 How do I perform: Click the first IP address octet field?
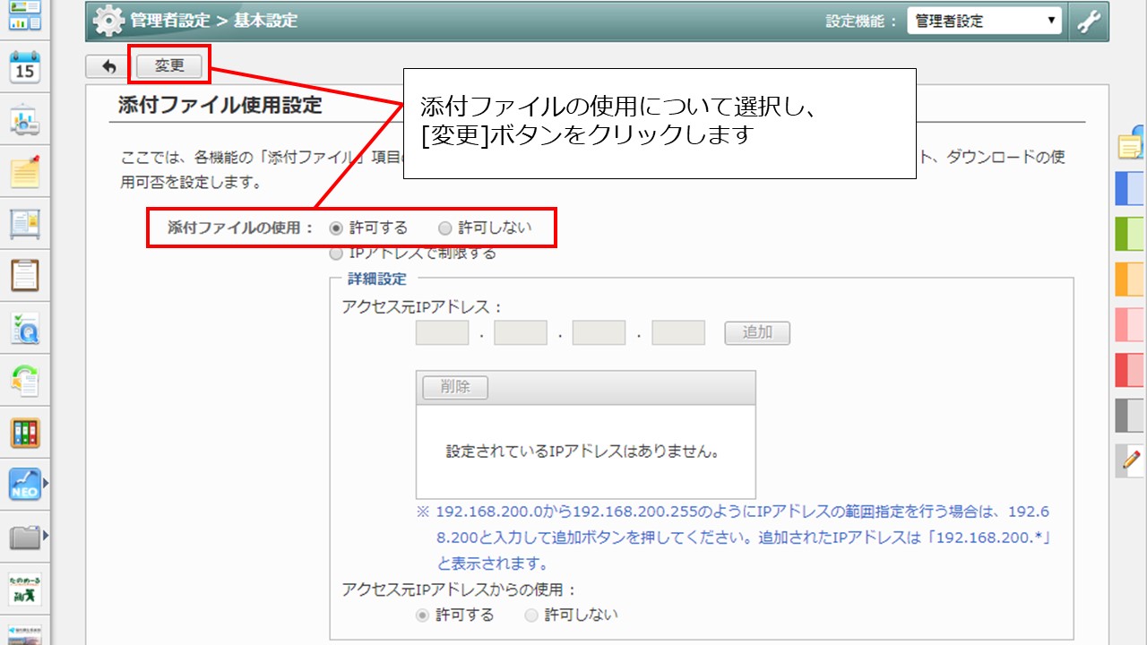(x=443, y=333)
